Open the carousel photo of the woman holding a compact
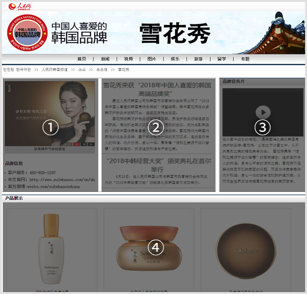The width and height of the screenshot is (307, 294). point(50,113)
